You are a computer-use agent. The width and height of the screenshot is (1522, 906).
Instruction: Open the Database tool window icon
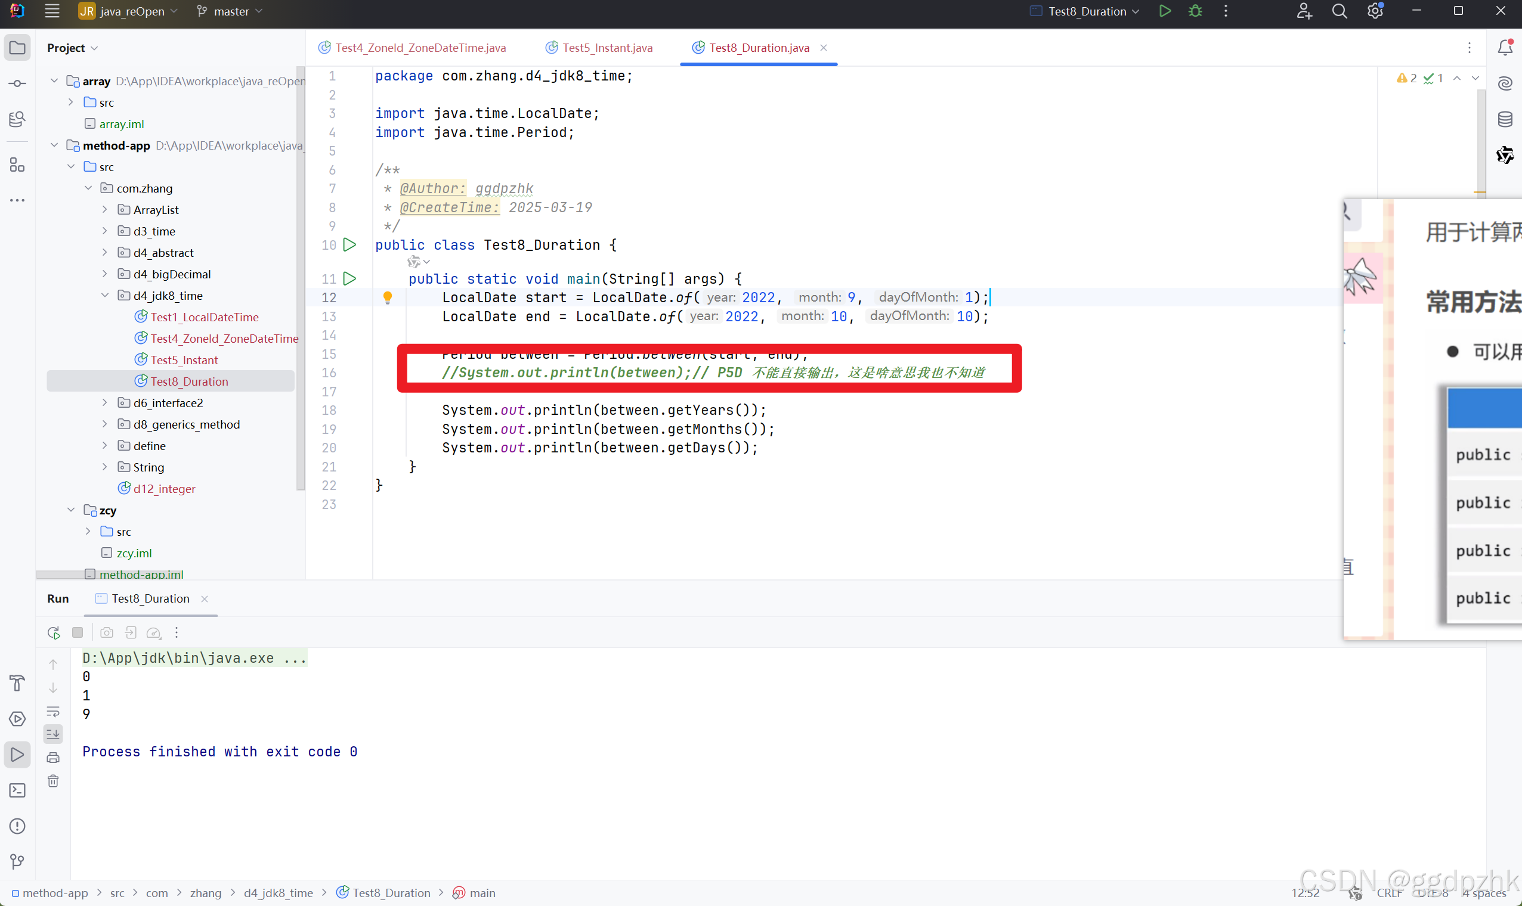tap(1505, 119)
